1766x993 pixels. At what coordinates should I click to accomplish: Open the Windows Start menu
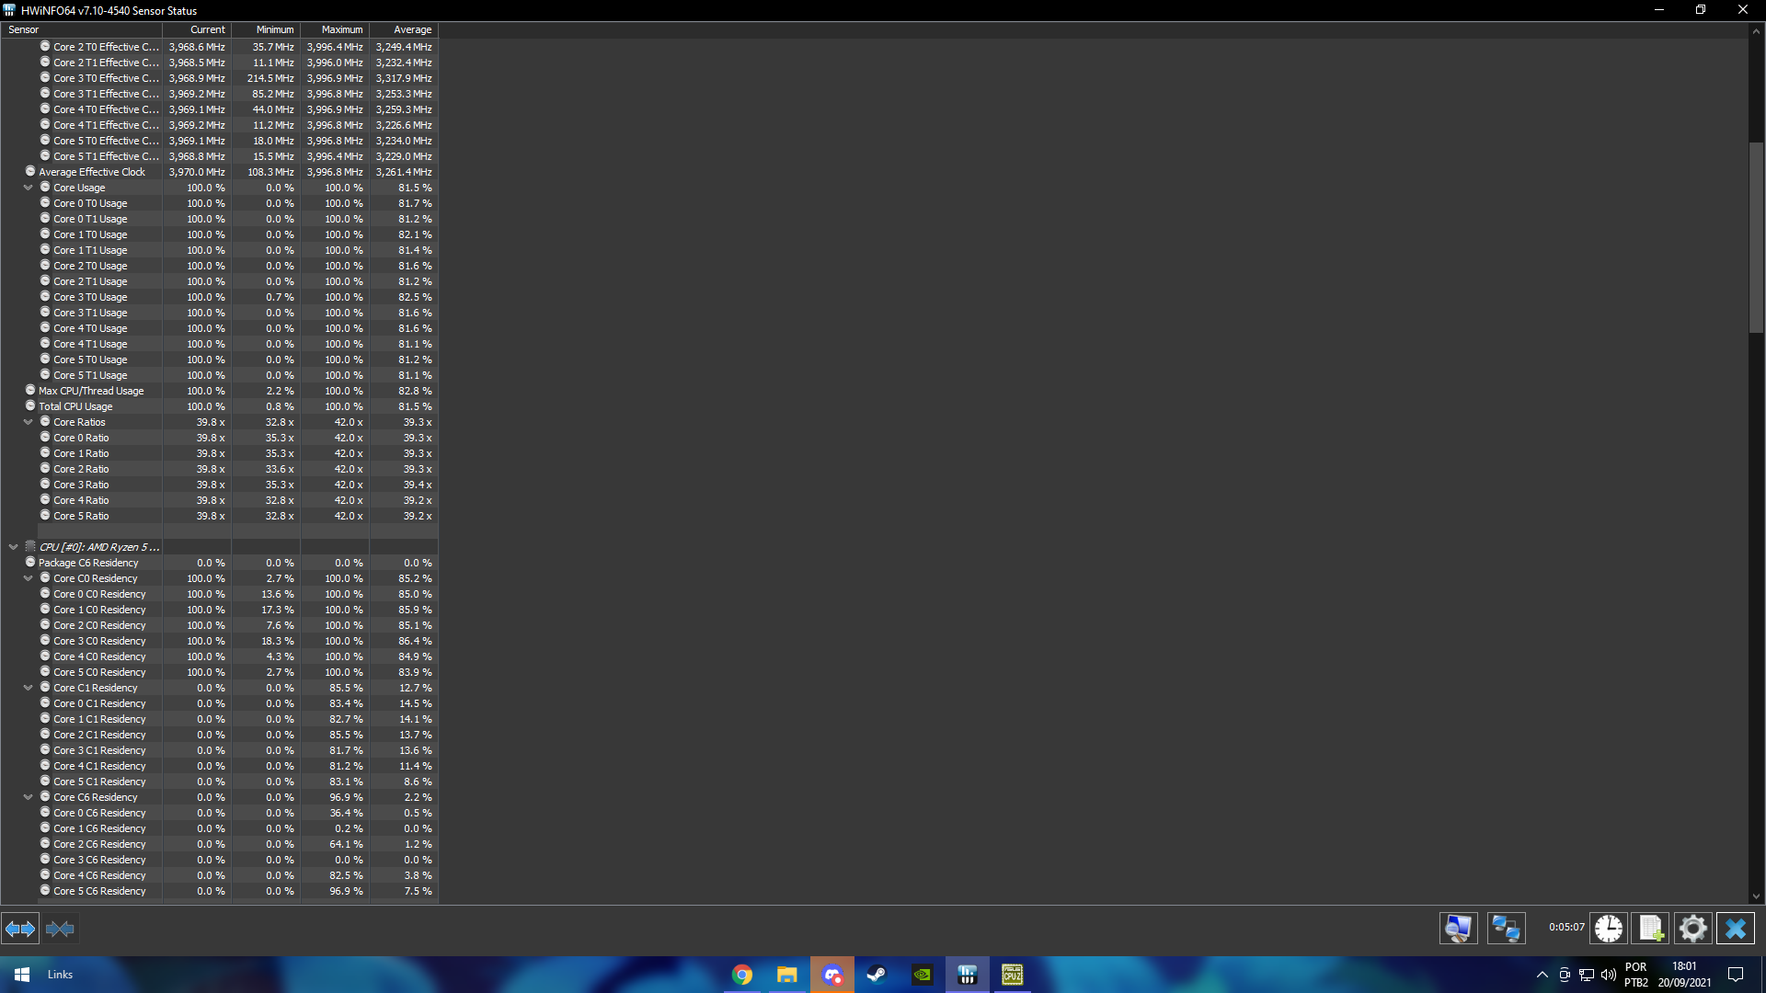tap(22, 975)
